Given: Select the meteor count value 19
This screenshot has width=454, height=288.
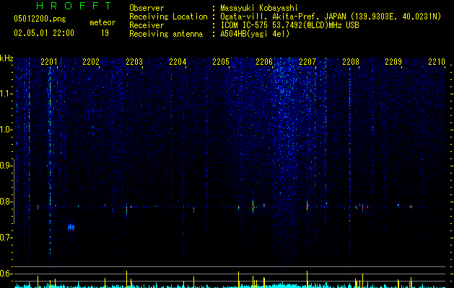Looking at the screenshot, I should point(105,33).
